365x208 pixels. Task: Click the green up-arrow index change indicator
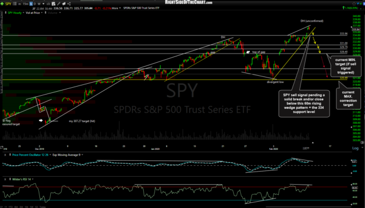[343, 8]
